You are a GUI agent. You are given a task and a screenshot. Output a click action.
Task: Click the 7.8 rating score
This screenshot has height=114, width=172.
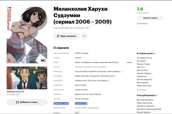point(140,9)
